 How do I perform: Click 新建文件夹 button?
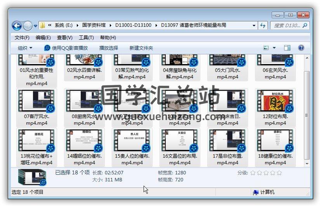tap(141, 48)
